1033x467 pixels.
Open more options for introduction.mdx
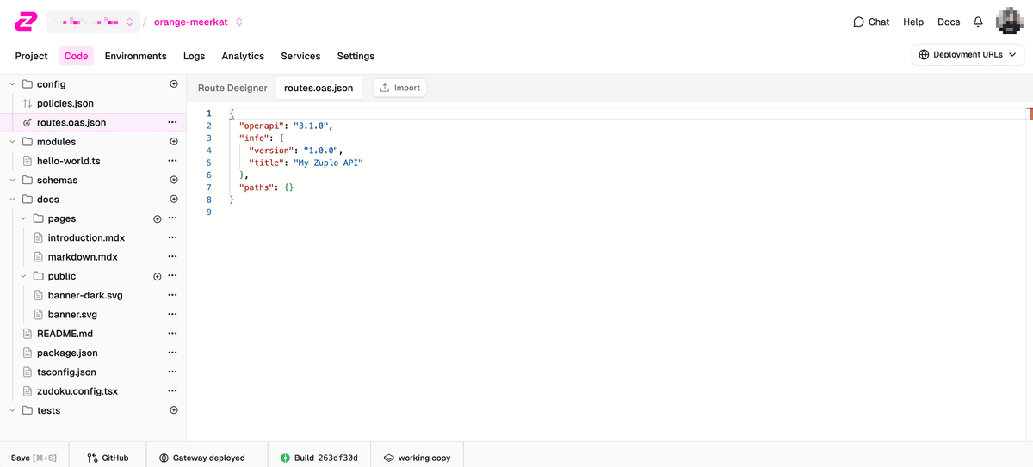173,237
